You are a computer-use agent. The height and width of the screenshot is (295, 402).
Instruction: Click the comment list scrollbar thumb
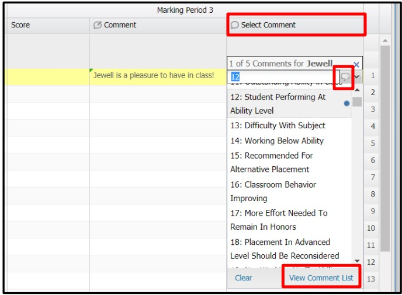pos(357,101)
